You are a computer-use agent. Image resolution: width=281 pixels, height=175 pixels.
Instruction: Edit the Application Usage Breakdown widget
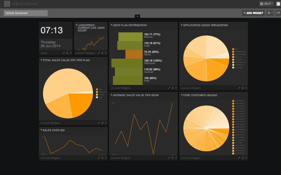[x=239, y=88]
